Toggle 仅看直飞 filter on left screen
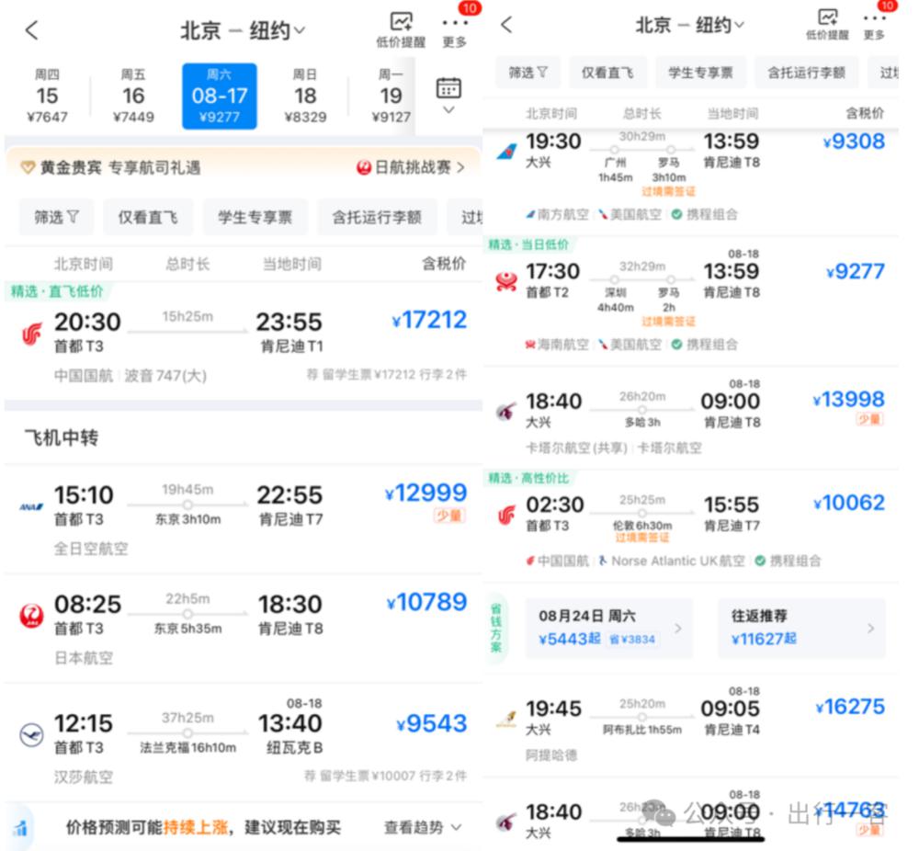Image resolution: width=919 pixels, height=851 pixels. [148, 218]
